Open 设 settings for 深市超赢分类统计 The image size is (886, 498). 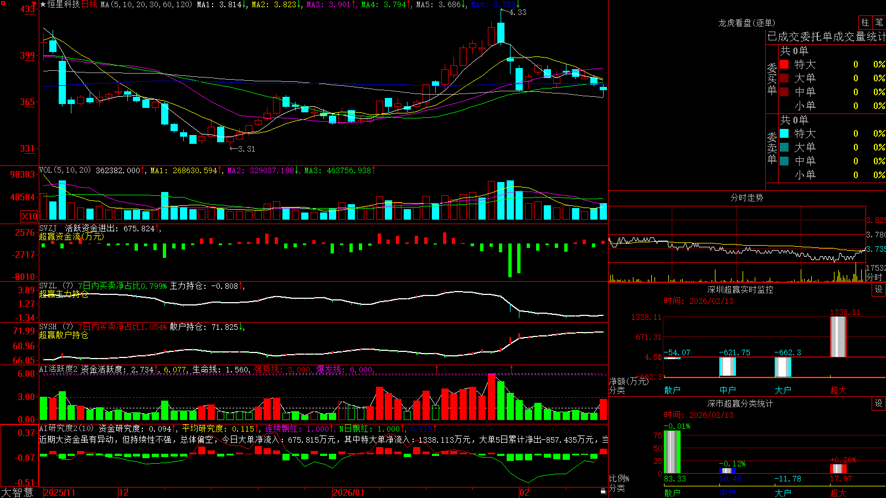coord(879,403)
